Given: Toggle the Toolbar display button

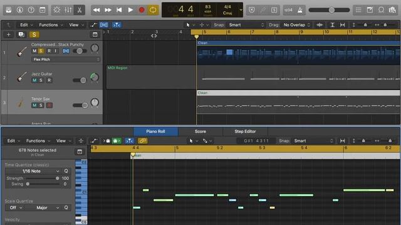Looking at the screenshot, I should [42, 10].
